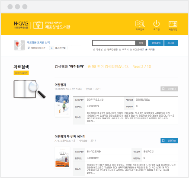Click inside the search input field

(114, 43)
